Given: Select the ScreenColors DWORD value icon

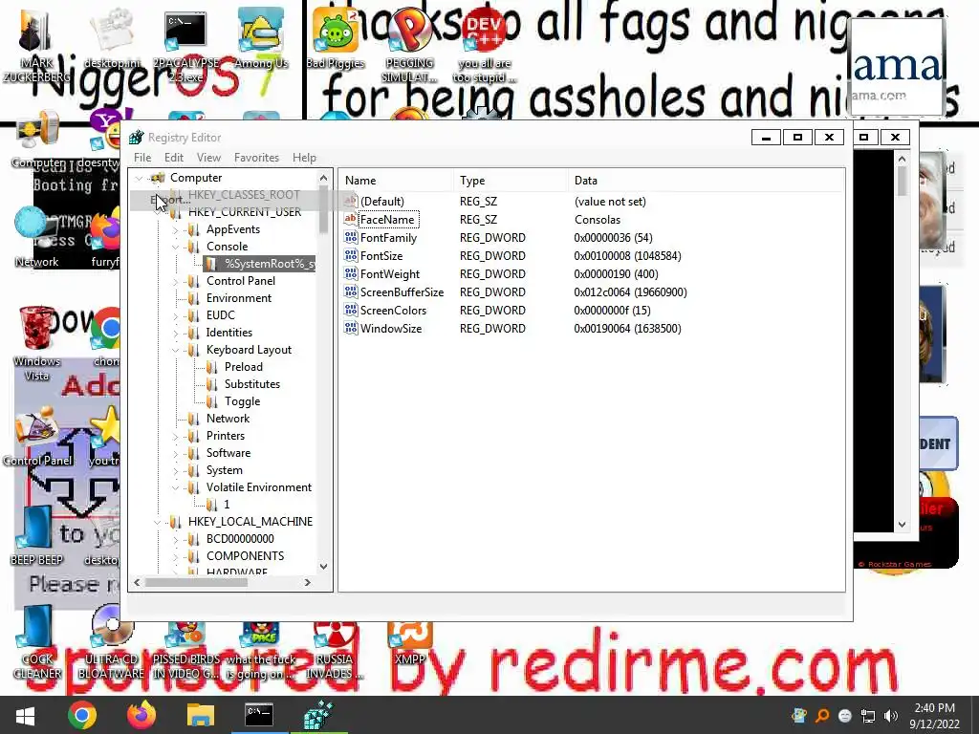Looking at the screenshot, I should point(350,310).
